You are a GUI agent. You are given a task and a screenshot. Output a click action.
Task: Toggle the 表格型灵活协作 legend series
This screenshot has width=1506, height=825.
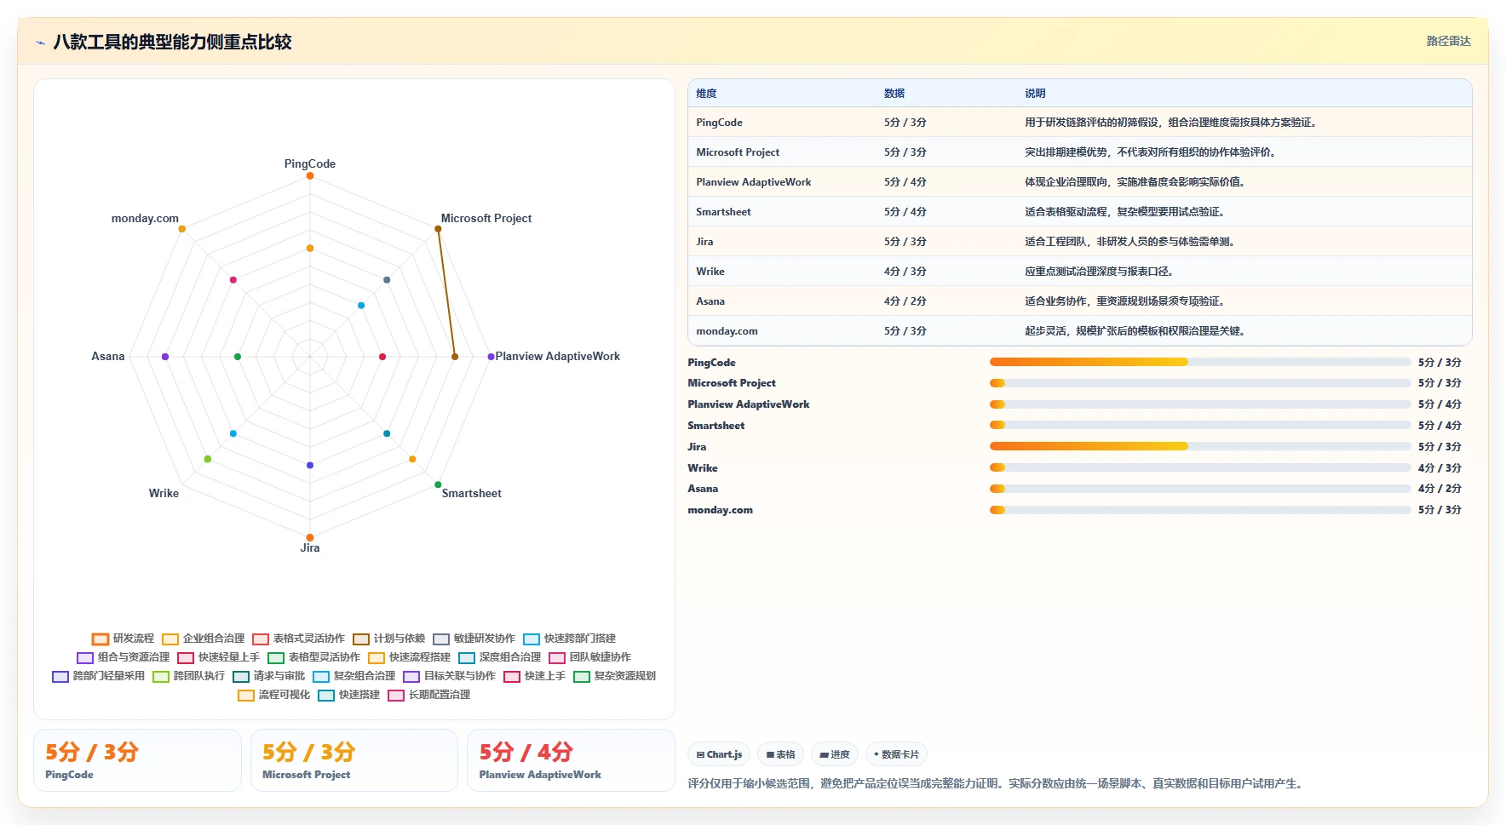313,657
